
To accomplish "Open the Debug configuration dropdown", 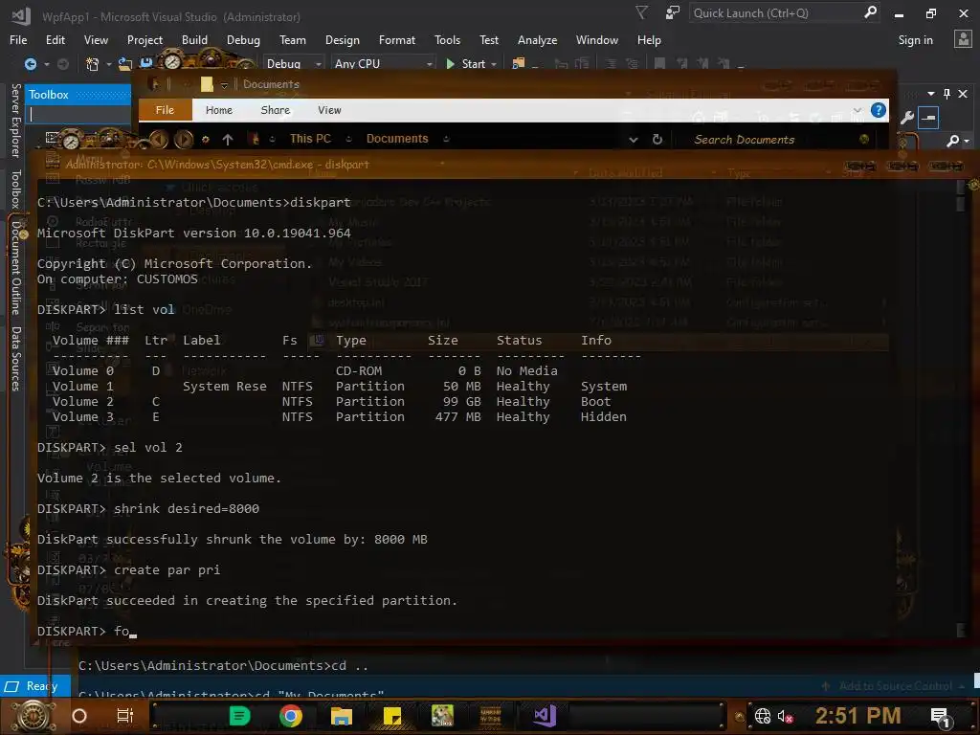I will [x=292, y=64].
